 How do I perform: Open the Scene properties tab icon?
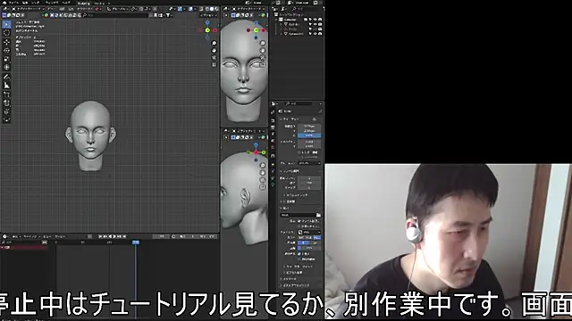[273, 141]
